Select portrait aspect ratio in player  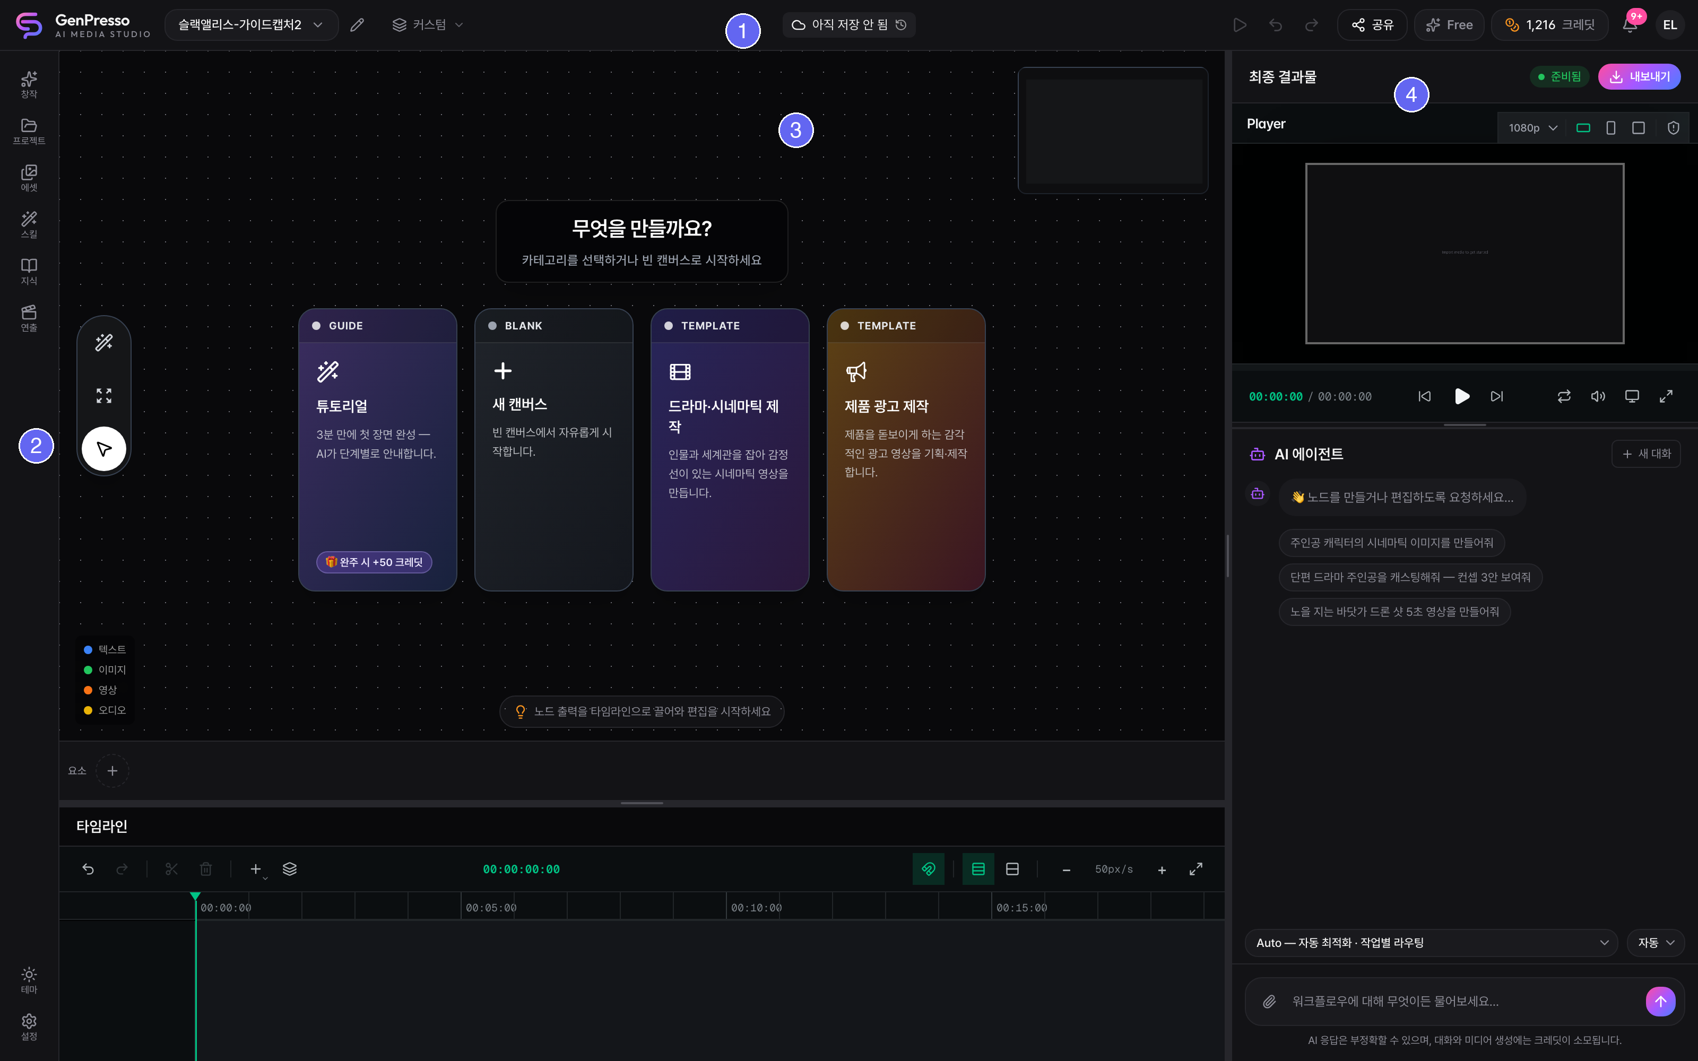coord(1611,128)
